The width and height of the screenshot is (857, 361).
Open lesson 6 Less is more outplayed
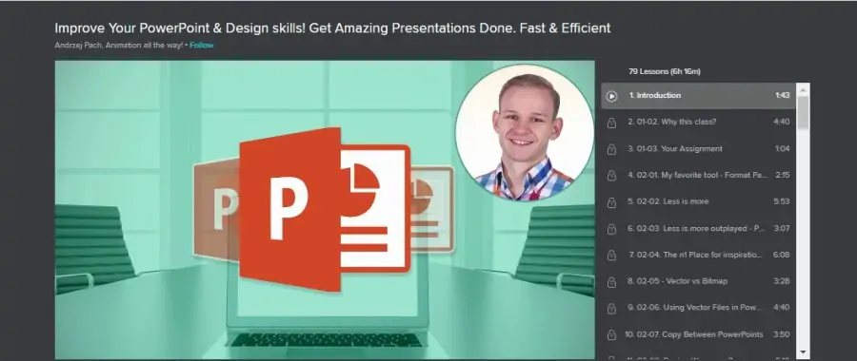pos(699,228)
